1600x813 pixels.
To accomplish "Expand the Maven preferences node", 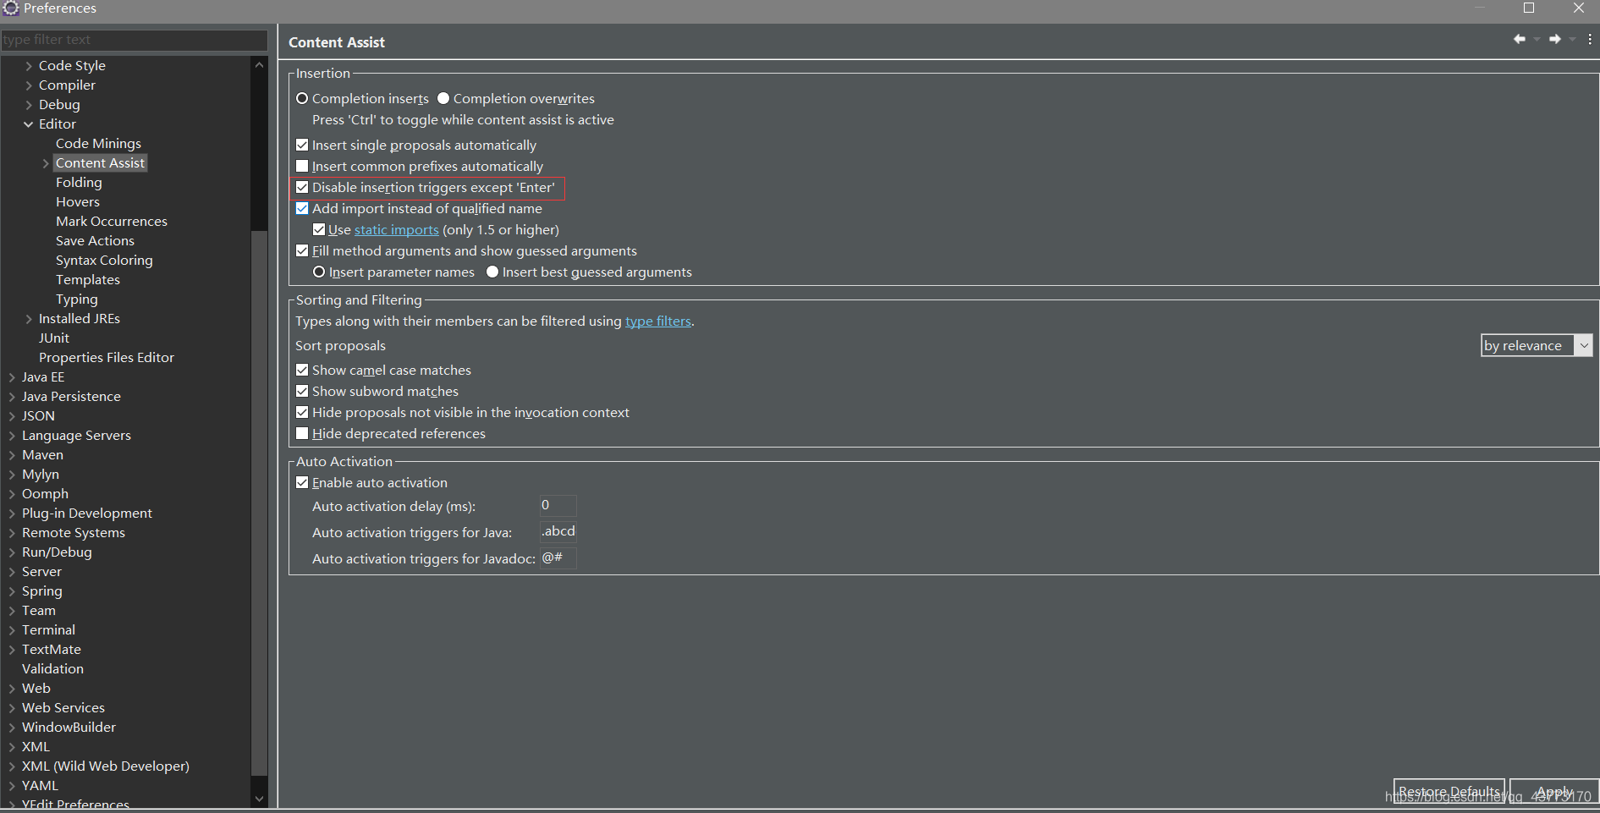I will 12,454.
